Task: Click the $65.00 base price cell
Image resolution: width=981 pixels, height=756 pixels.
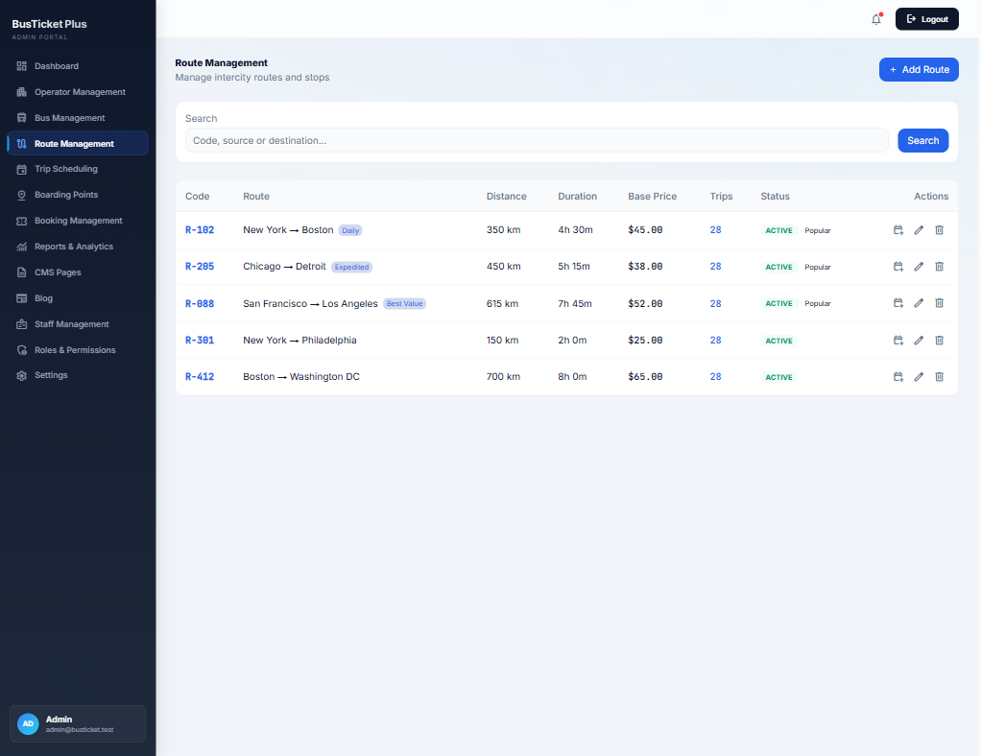Action: 645,376
